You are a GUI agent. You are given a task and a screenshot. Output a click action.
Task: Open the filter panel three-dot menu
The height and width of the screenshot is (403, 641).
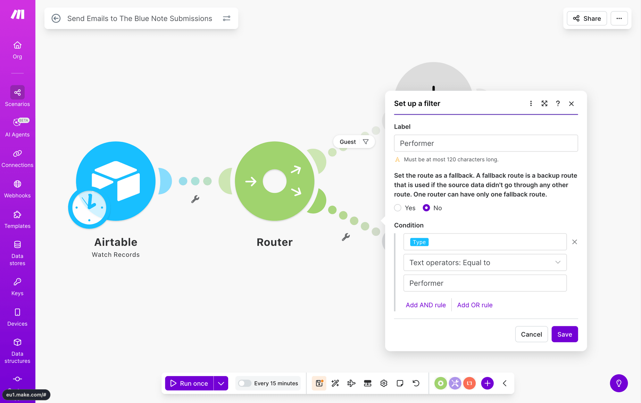pos(531,103)
